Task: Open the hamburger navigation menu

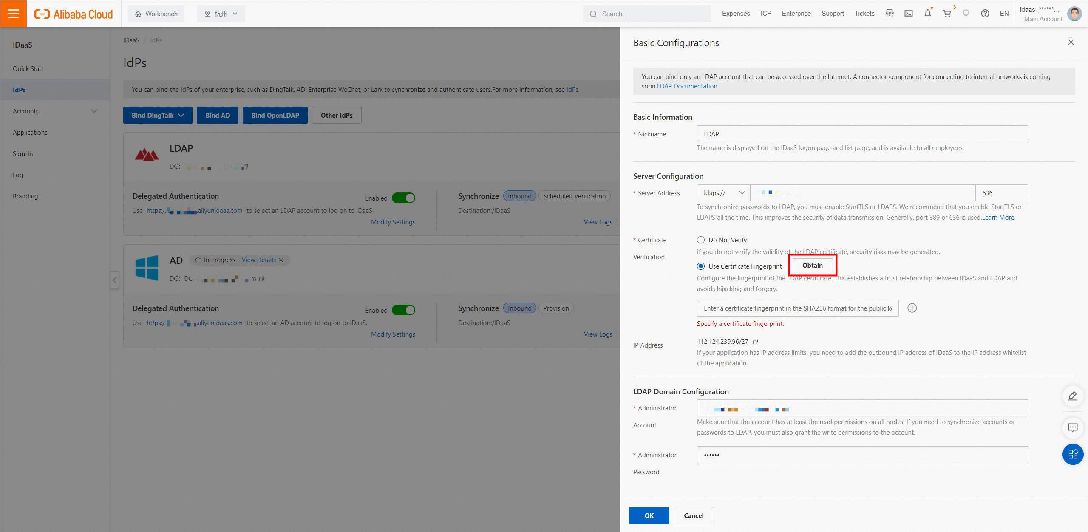Action: (13, 14)
